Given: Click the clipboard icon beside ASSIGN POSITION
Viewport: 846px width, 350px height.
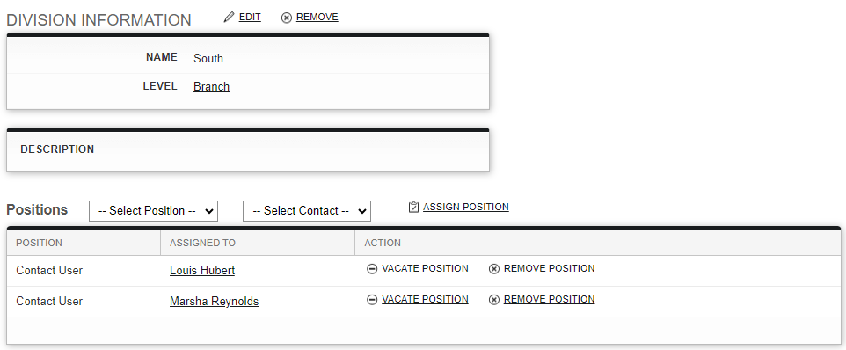Looking at the screenshot, I should 414,207.
